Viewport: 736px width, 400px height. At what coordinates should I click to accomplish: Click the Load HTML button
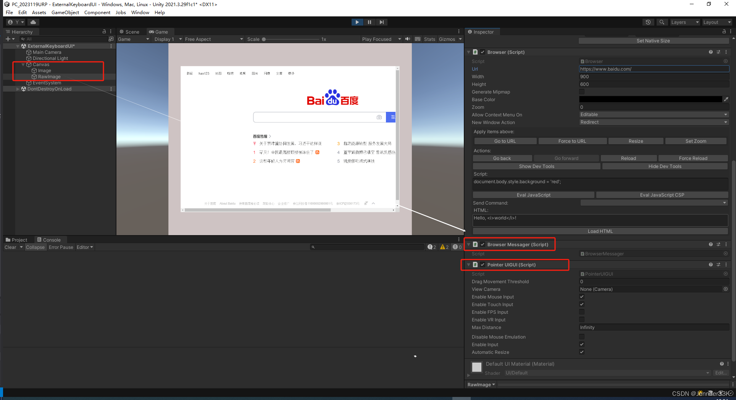[x=600, y=231]
